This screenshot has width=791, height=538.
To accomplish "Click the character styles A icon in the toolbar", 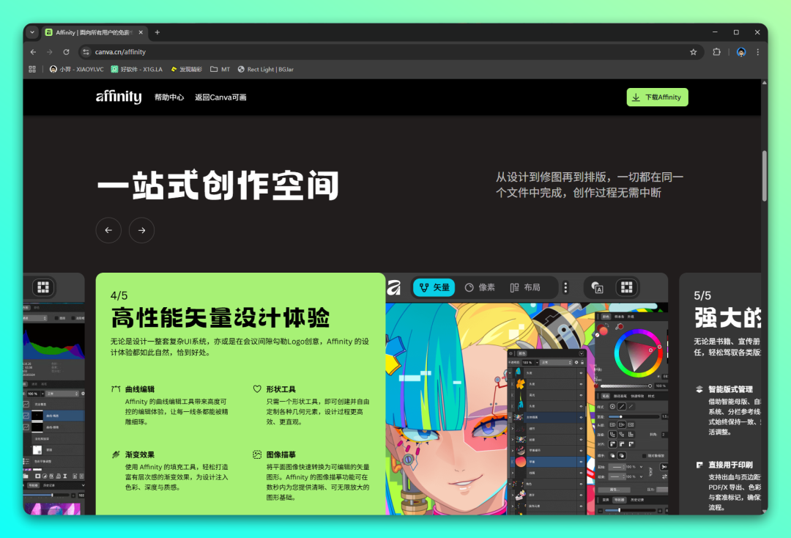I will pos(597,287).
